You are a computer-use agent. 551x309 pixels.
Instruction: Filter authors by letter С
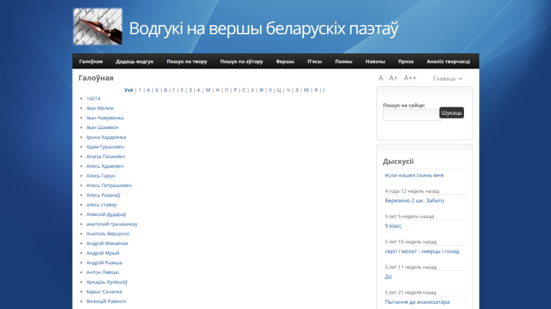[244, 90]
